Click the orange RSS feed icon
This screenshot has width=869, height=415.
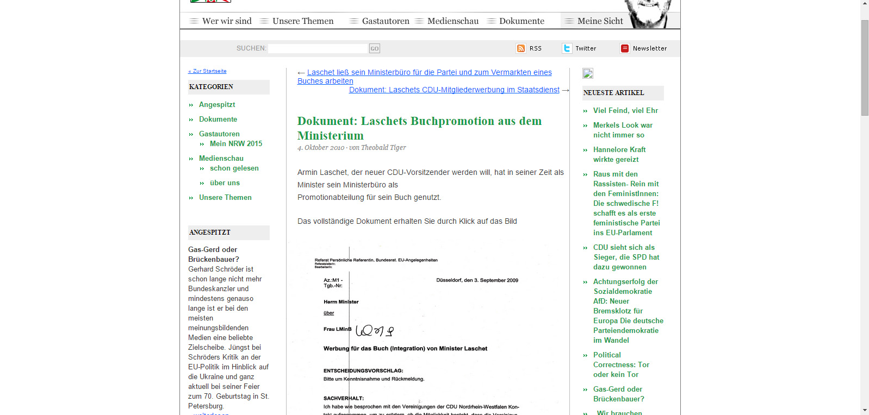(520, 48)
